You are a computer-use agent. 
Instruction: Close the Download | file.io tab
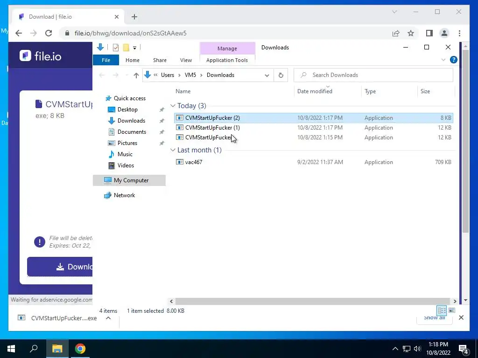116,17
